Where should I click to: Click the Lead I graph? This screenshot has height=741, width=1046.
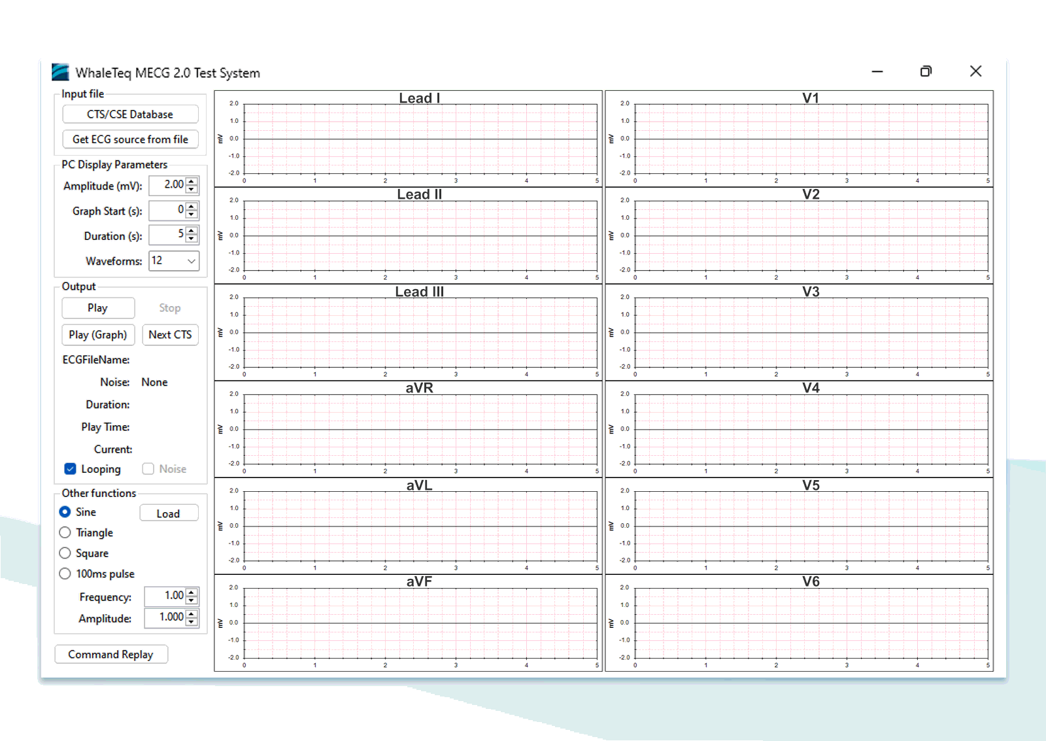408,139
